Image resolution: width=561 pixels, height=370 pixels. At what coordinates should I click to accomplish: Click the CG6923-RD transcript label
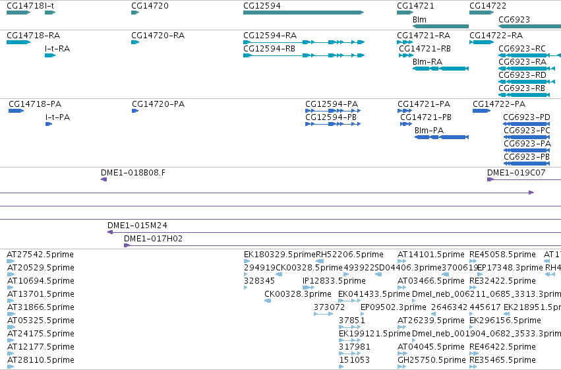point(522,75)
